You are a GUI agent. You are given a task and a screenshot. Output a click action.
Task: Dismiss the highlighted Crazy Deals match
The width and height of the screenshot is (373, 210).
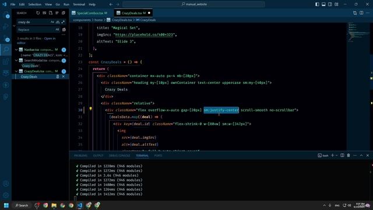point(64,76)
